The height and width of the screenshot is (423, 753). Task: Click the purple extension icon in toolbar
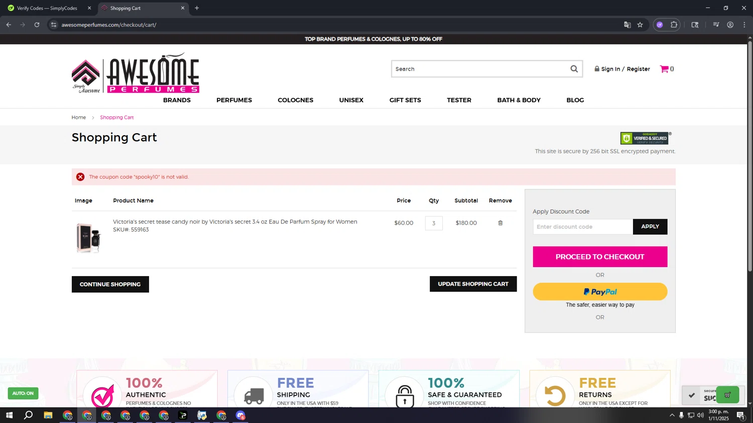coord(660,25)
